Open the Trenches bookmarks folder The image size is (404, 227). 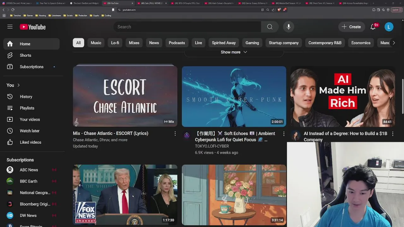pyautogui.click(x=15, y=15)
